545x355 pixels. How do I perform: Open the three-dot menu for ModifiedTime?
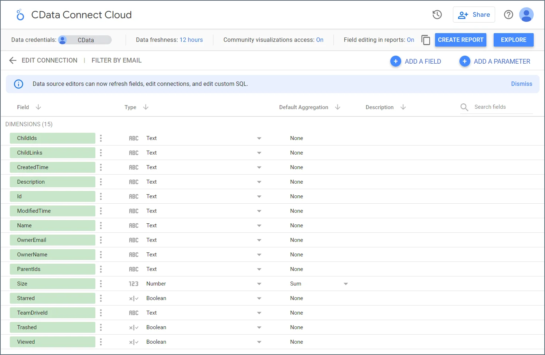coord(101,211)
